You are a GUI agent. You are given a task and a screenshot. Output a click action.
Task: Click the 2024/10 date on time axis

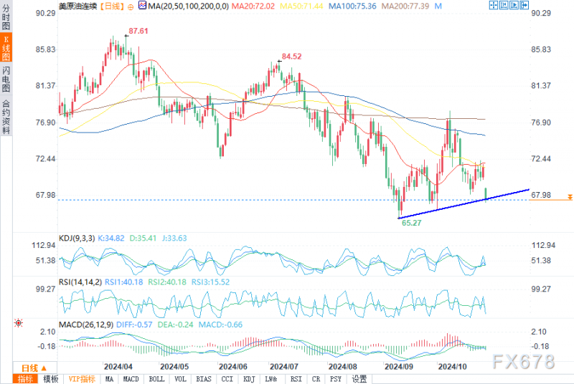(x=452, y=367)
